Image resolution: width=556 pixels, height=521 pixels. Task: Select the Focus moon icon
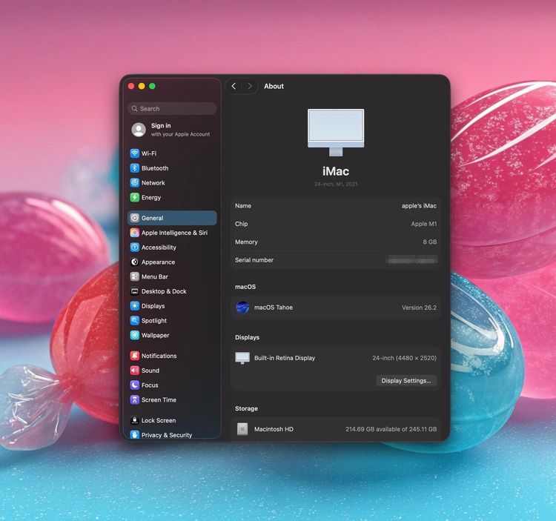tap(134, 385)
